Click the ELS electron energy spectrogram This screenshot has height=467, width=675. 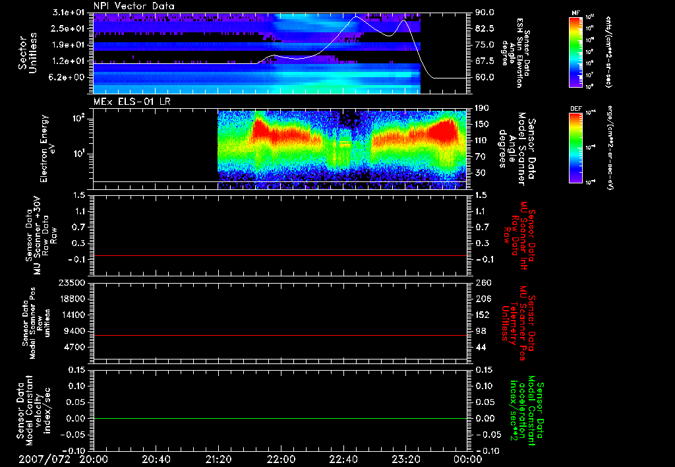pos(342,150)
